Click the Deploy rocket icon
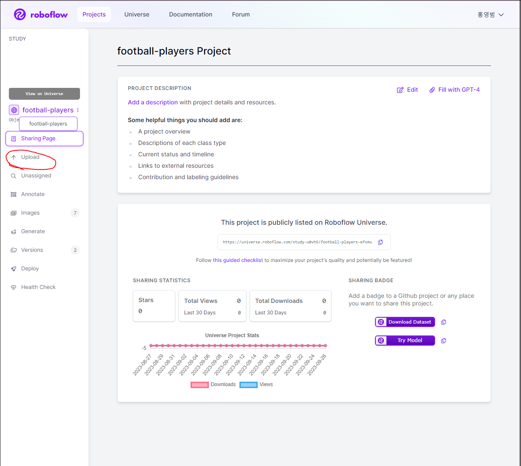521x466 pixels. coord(14,269)
